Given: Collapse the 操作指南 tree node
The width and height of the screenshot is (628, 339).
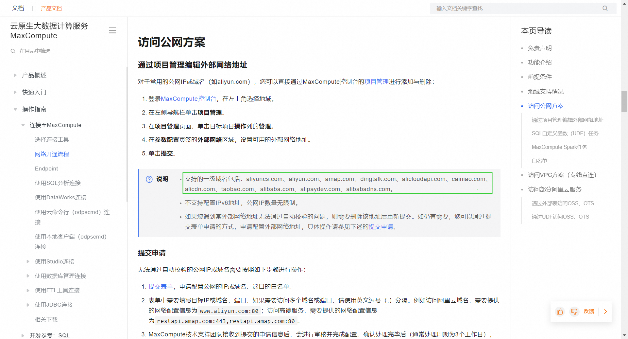Looking at the screenshot, I should pos(15,109).
